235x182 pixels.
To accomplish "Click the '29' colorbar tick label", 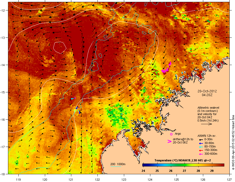I will pyautogui.click(x=212, y=171).
